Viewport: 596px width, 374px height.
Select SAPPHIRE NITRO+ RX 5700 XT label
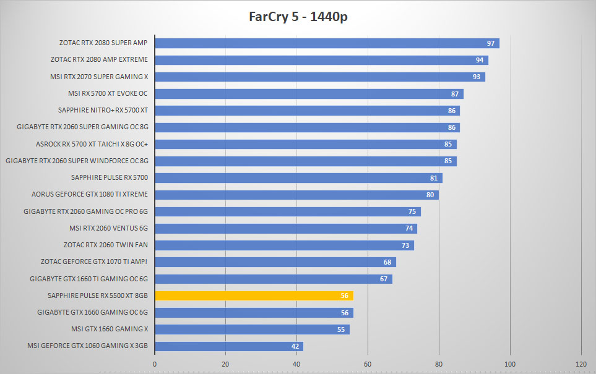103,110
